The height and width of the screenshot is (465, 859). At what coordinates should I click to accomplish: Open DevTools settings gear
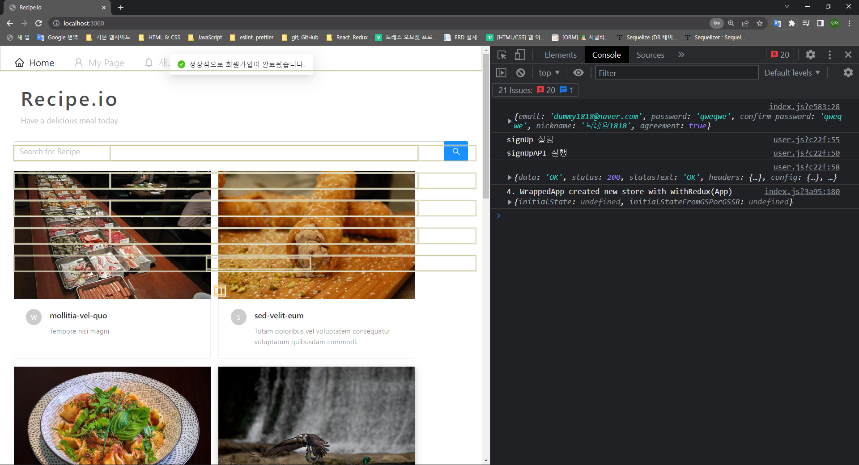(x=811, y=55)
